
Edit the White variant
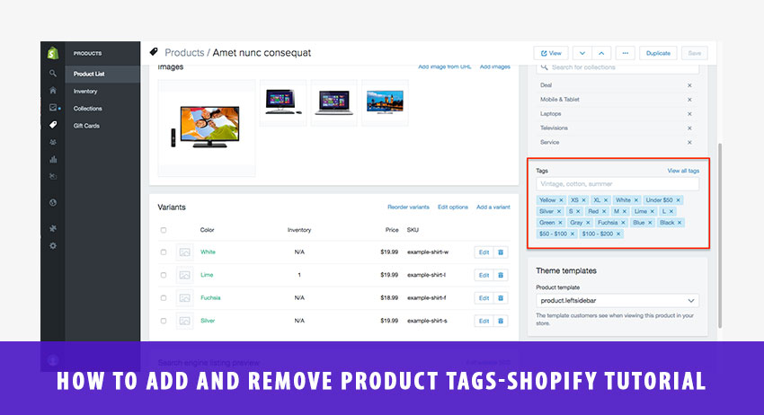[484, 252]
